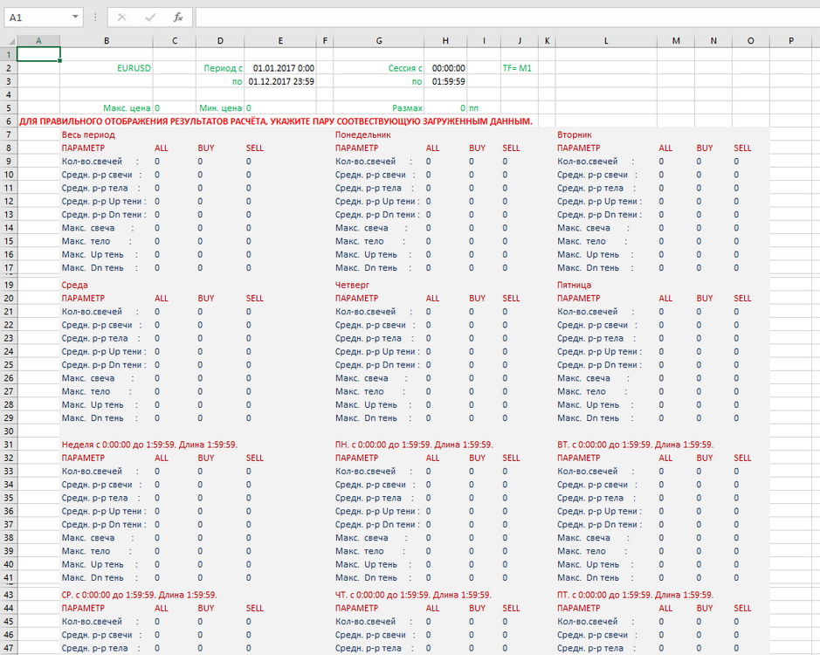Select row 6 header
The image size is (820, 655).
(9, 121)
